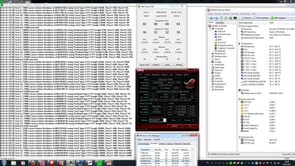Open Firefox from the taskbar

(33, 163)
